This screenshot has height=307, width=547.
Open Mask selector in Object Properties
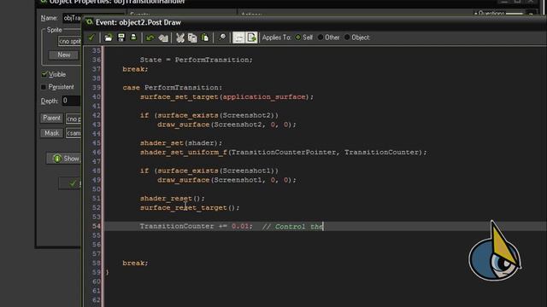click(x=51, y=133)
